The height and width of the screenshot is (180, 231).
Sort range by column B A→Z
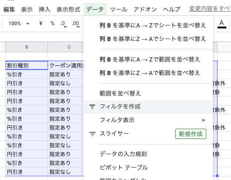point(148,59)
